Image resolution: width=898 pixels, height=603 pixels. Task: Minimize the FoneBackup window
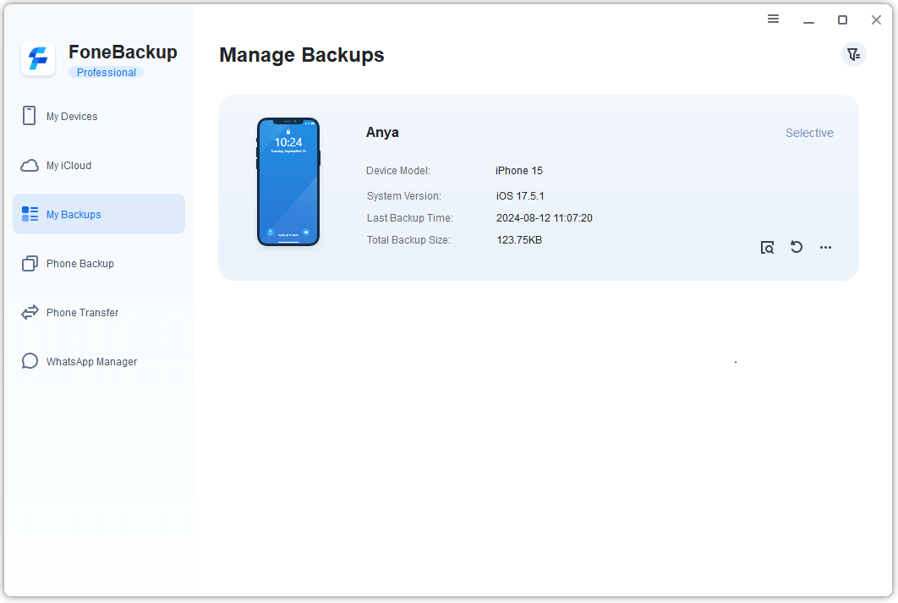(x=809, y=20)
